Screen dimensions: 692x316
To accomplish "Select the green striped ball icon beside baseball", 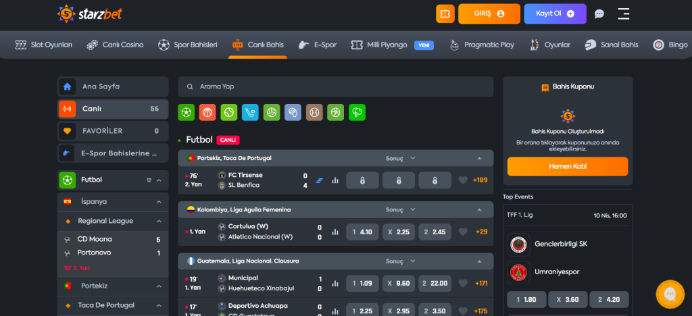I will (335, 112).
